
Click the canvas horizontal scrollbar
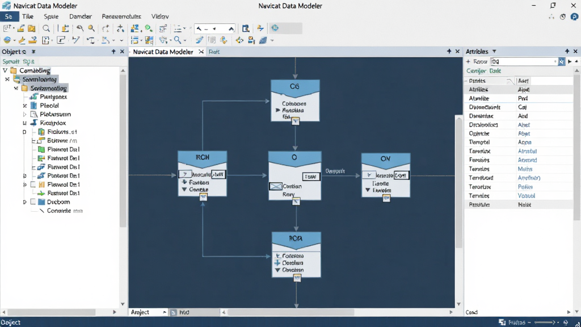(x=290, y=312)
